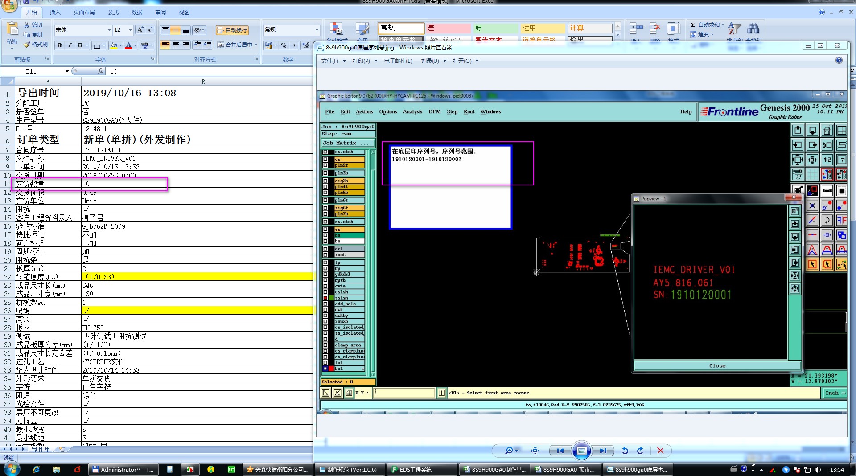Open the font size dropdown
856x476 pixels.
130,30
